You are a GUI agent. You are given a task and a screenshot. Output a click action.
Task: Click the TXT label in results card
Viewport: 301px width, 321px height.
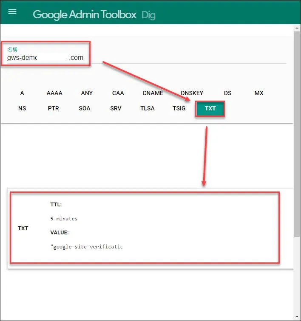coord(23,228)
